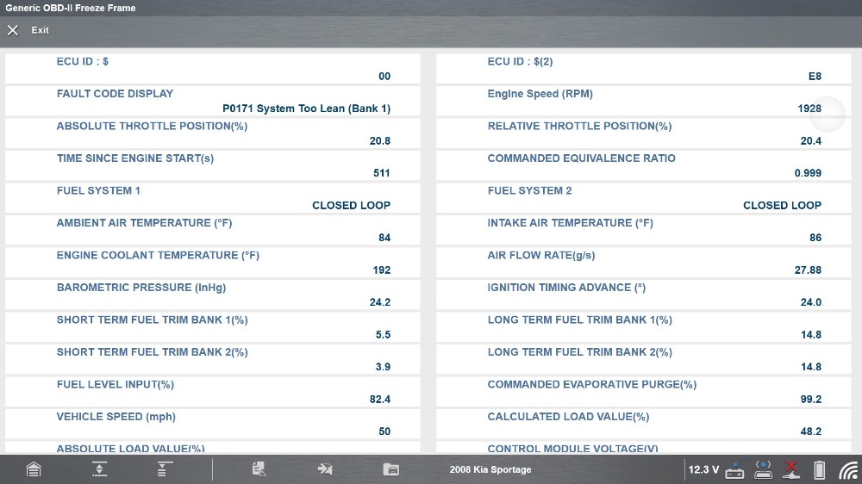This screenshot has width=862, height=484.
Task: Tap the COMMANDED EVAPORATIVE PURGE row
Action: [643, 392]
